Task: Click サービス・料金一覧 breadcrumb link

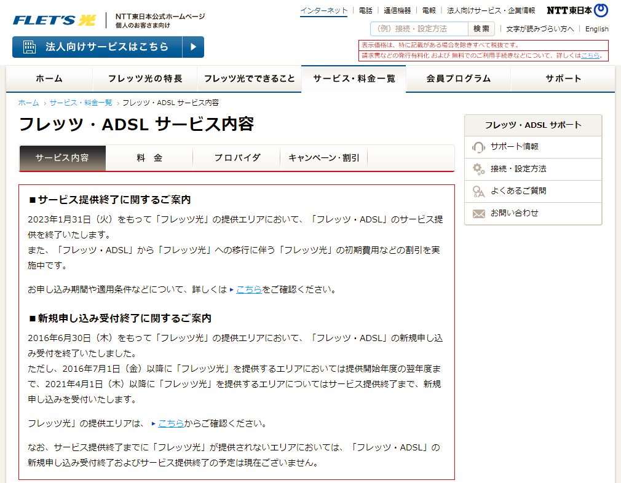Action: tap(81, 103)
